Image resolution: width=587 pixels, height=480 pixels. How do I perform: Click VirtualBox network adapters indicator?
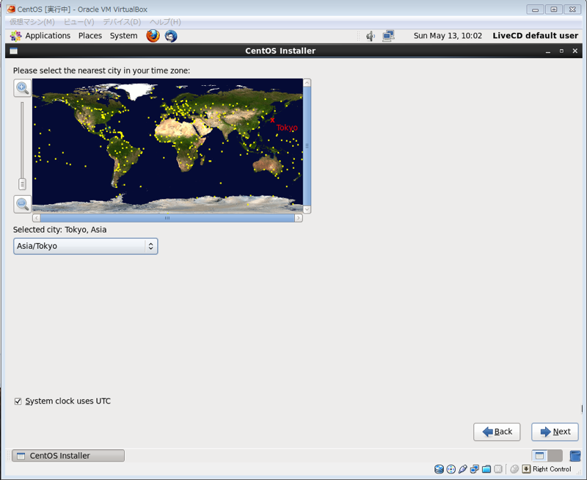point(475,469)
